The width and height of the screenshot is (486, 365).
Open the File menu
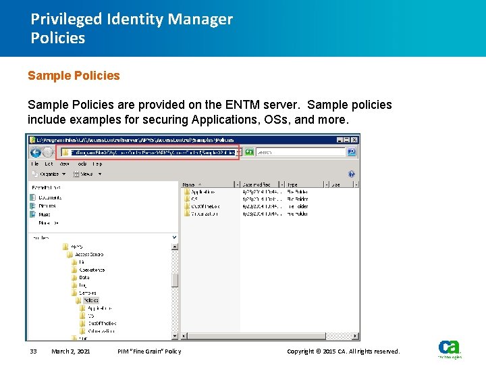[34, 164]
